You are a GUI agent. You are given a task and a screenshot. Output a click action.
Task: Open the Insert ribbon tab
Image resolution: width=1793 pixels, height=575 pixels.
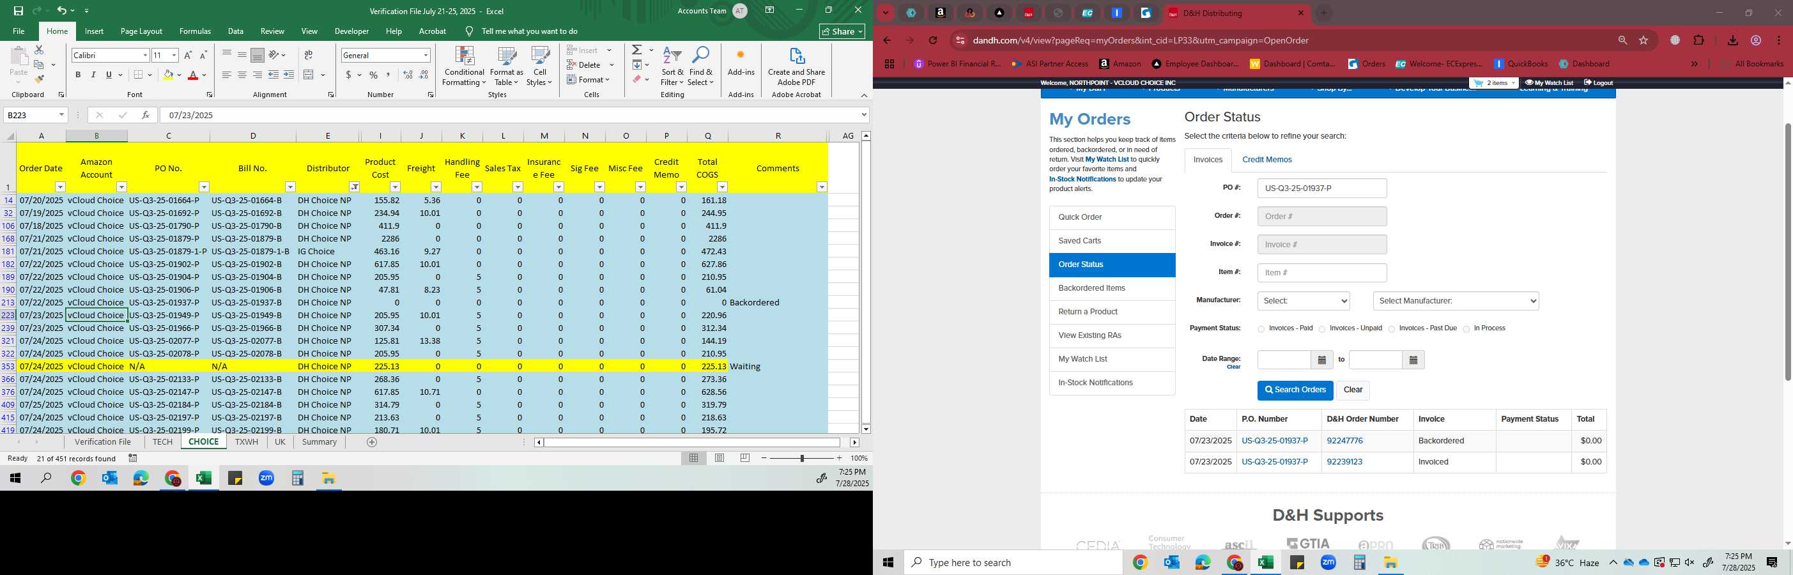click(94, 31)
